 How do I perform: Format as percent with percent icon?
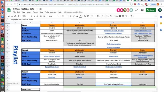coord(34,16)
